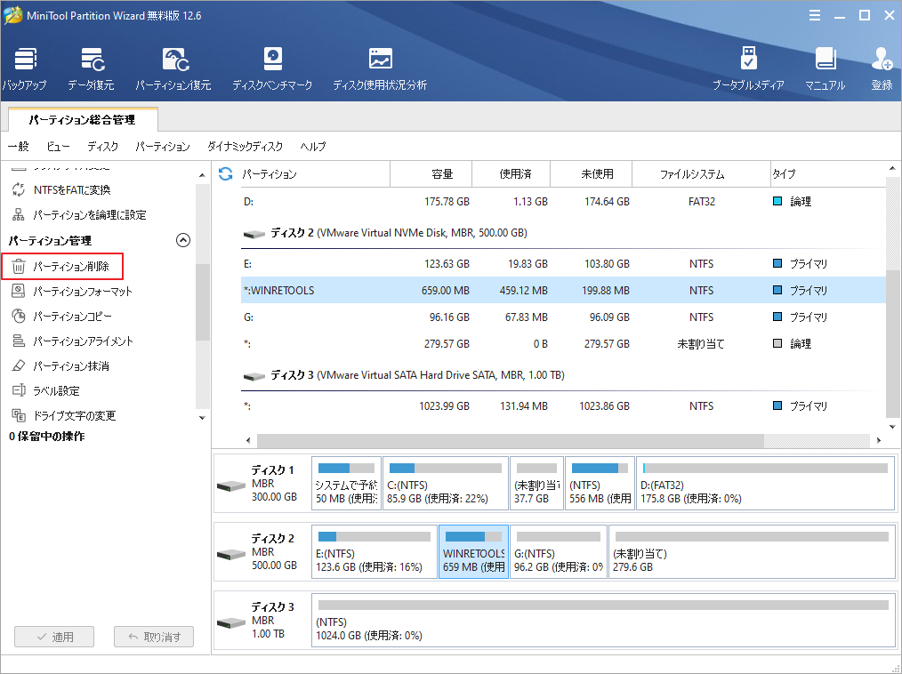Switch to the パーティション総合管理 tab

point(82,118)
